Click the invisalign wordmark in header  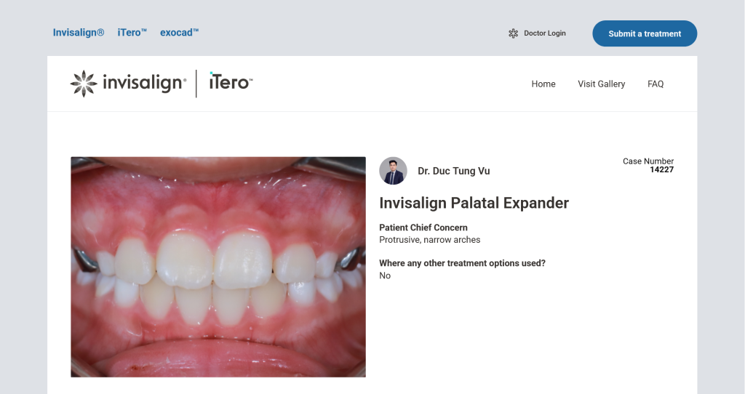tap(144, 84)
